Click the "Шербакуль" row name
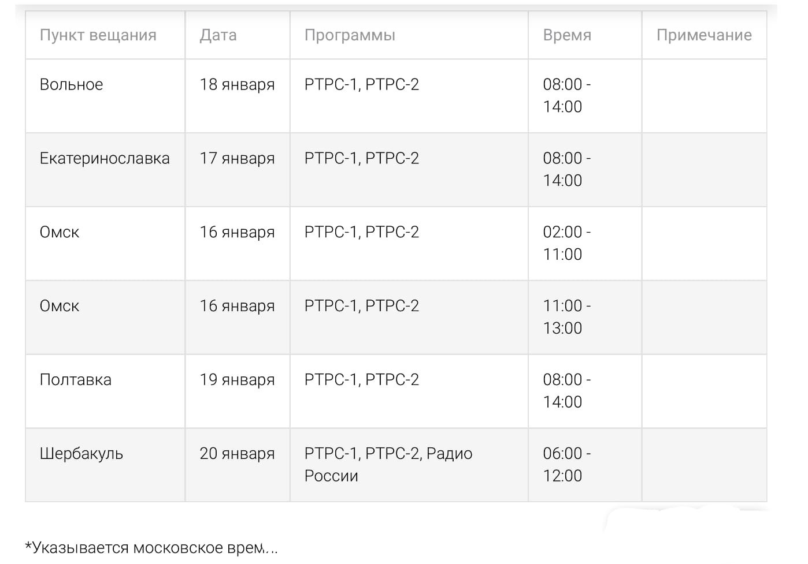Screen dimensions: 808x564 pos(81,454)
